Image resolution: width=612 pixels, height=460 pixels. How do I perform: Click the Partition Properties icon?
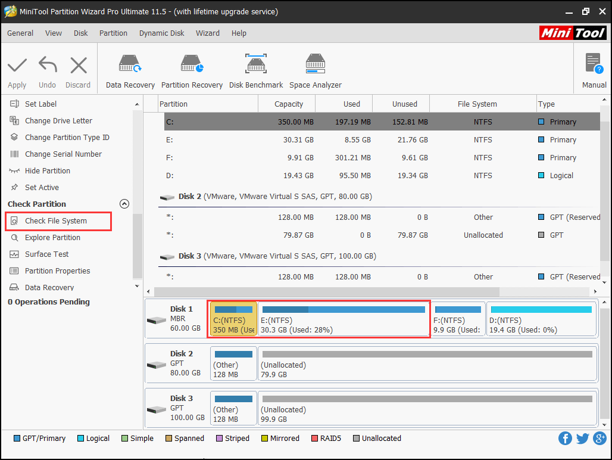[x=14, y=271]
